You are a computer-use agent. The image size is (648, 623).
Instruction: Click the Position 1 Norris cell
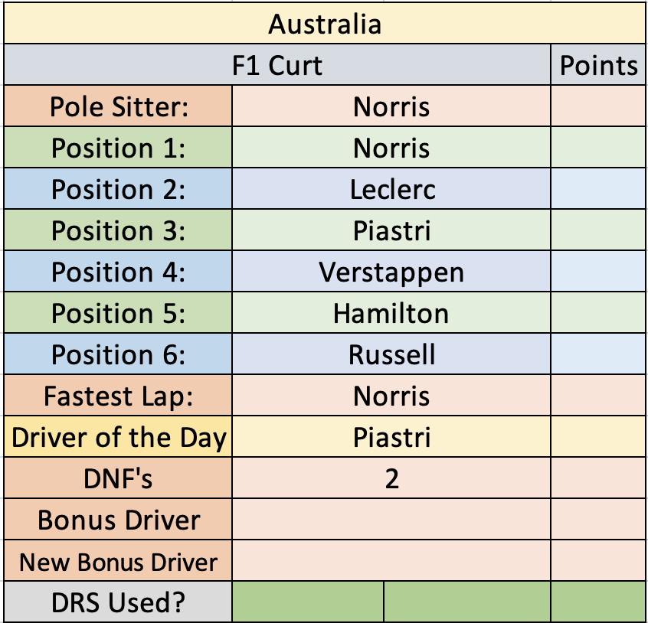391,148
